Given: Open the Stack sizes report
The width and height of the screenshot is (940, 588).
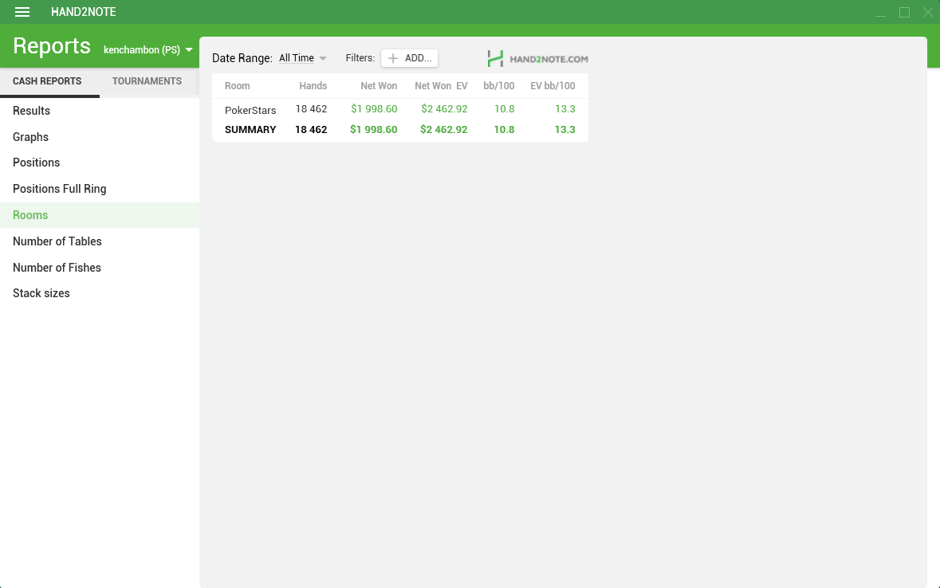Looking at the screenshot, I should point(100,293).
